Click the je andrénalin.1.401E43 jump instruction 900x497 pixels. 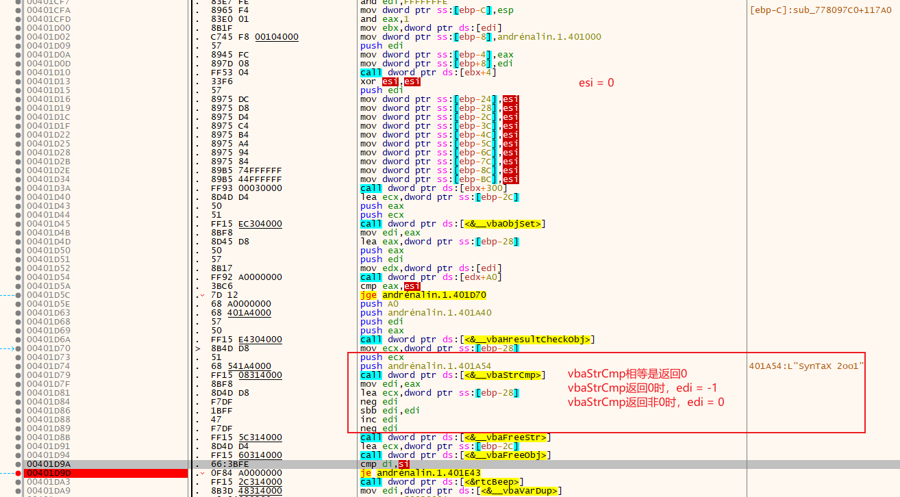point(420,473)
